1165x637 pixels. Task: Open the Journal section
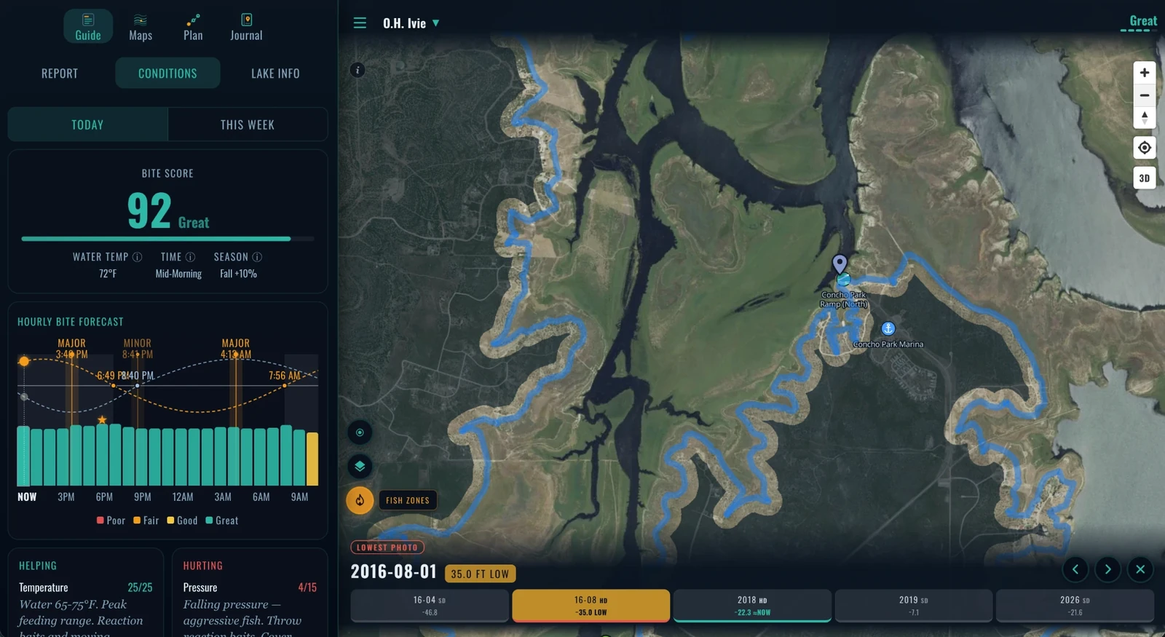[x=246, y=26]
